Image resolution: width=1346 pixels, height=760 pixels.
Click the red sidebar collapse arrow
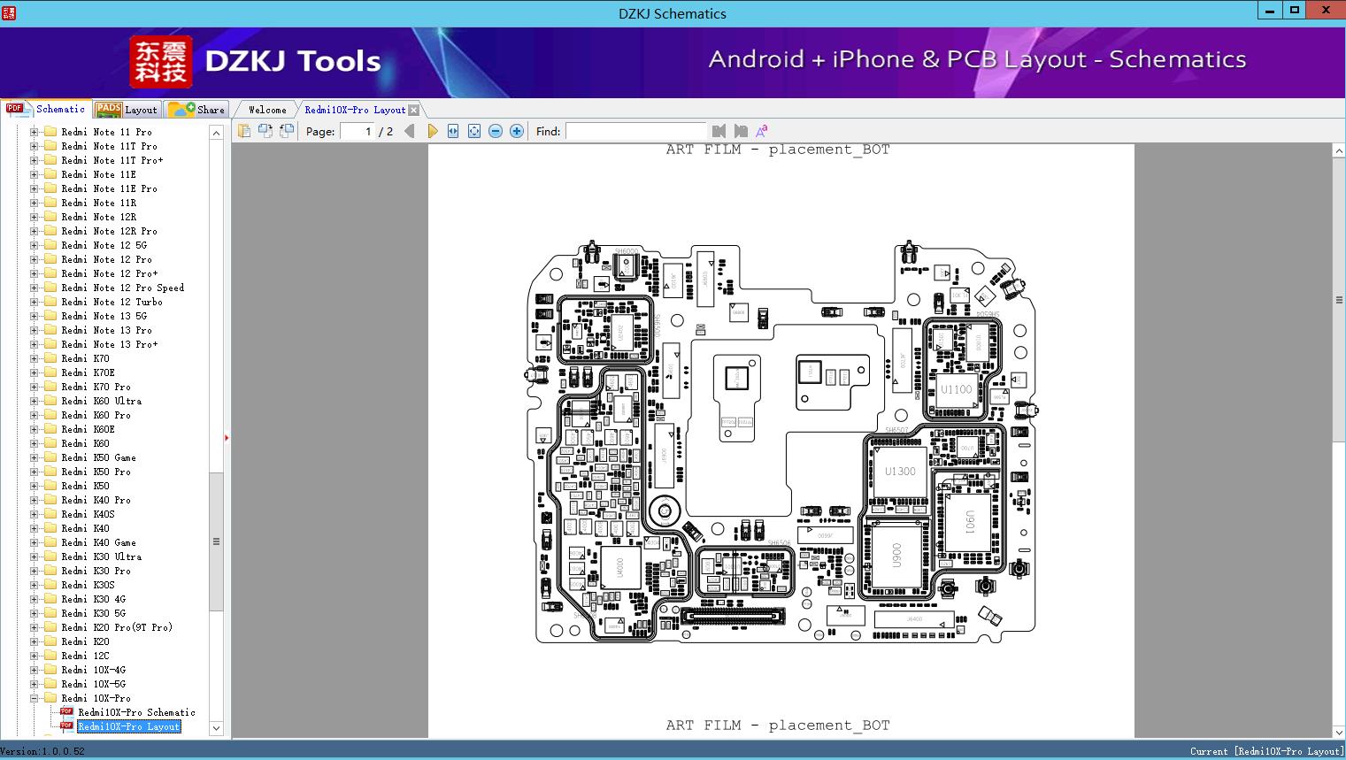pos(227,437)
